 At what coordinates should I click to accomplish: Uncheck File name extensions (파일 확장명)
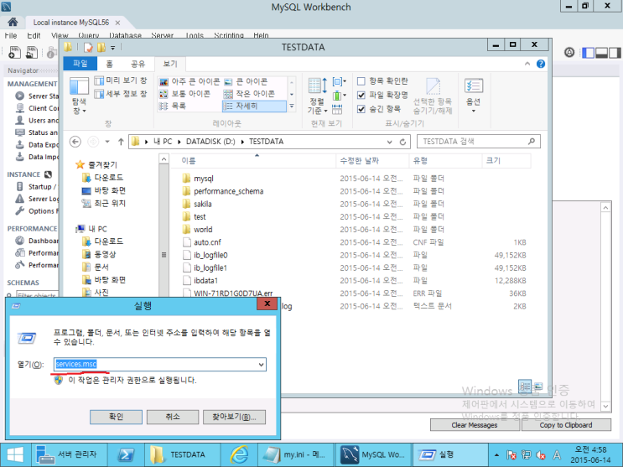tap(361, 95)
